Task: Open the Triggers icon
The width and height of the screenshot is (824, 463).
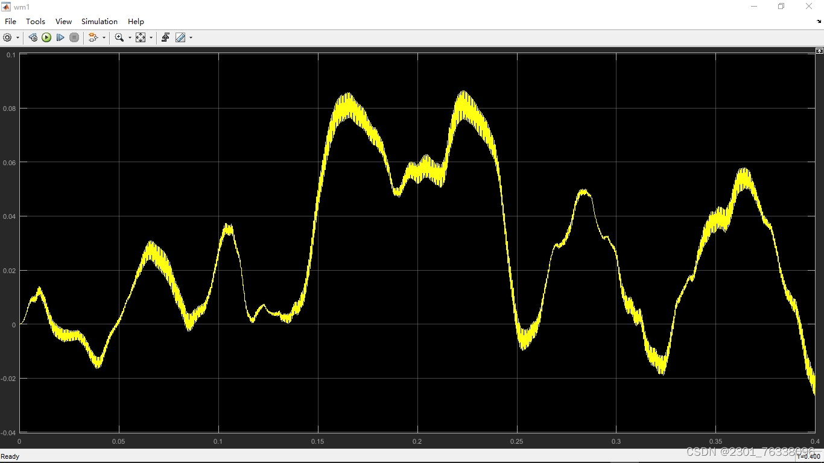Action: click(165, 37)
